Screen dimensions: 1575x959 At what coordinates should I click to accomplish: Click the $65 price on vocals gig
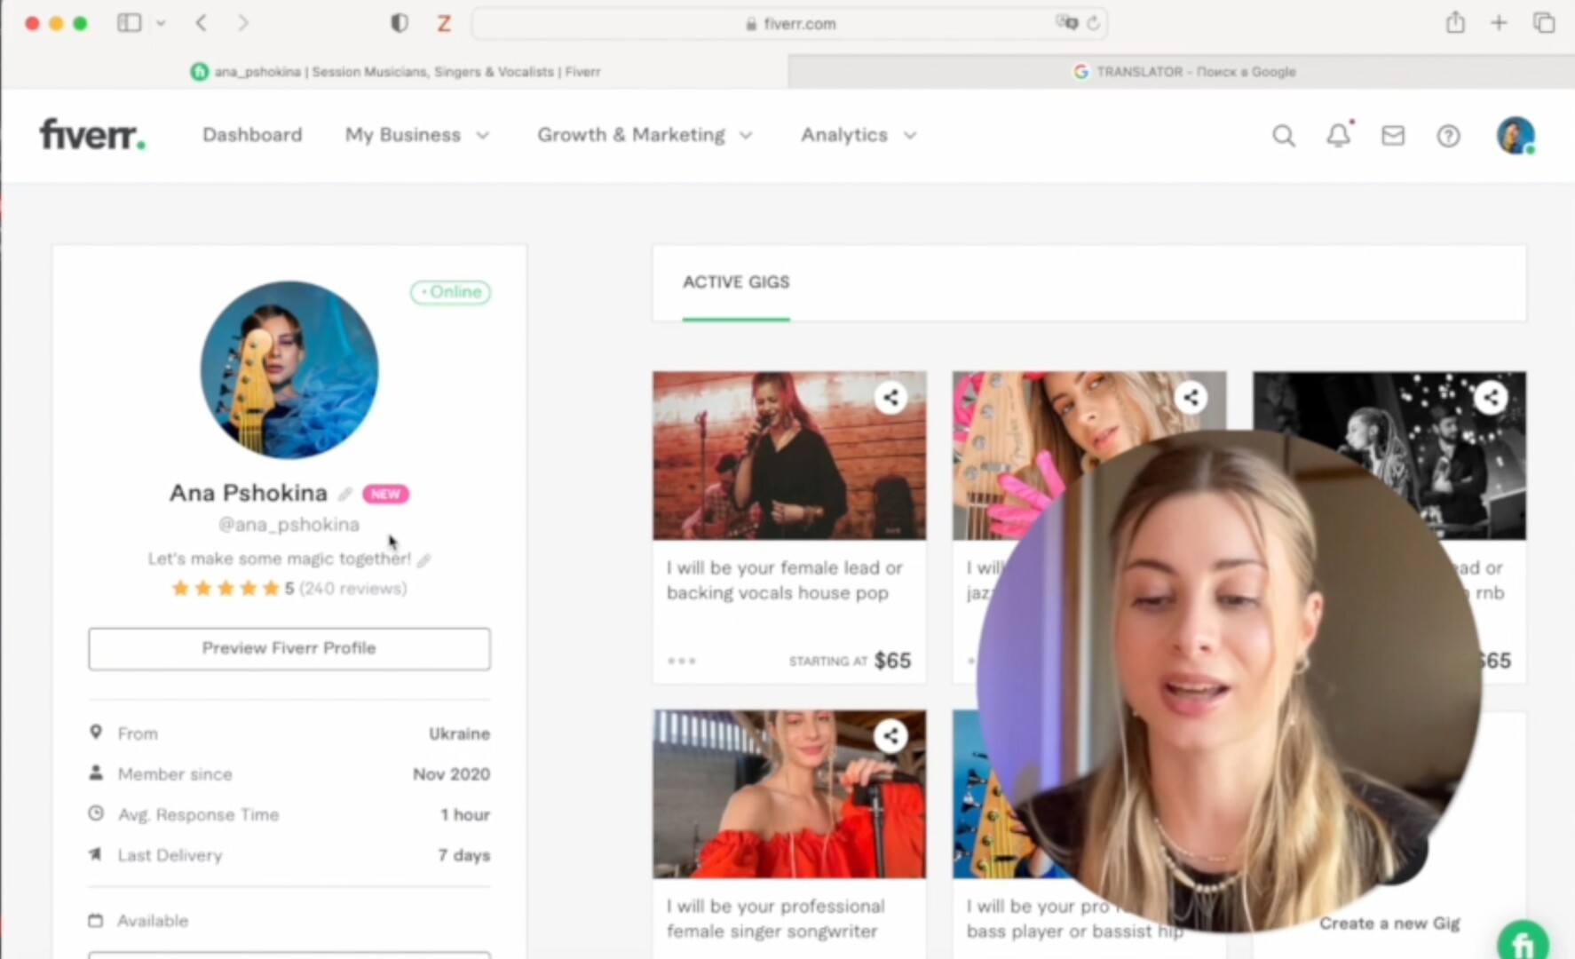892,661
